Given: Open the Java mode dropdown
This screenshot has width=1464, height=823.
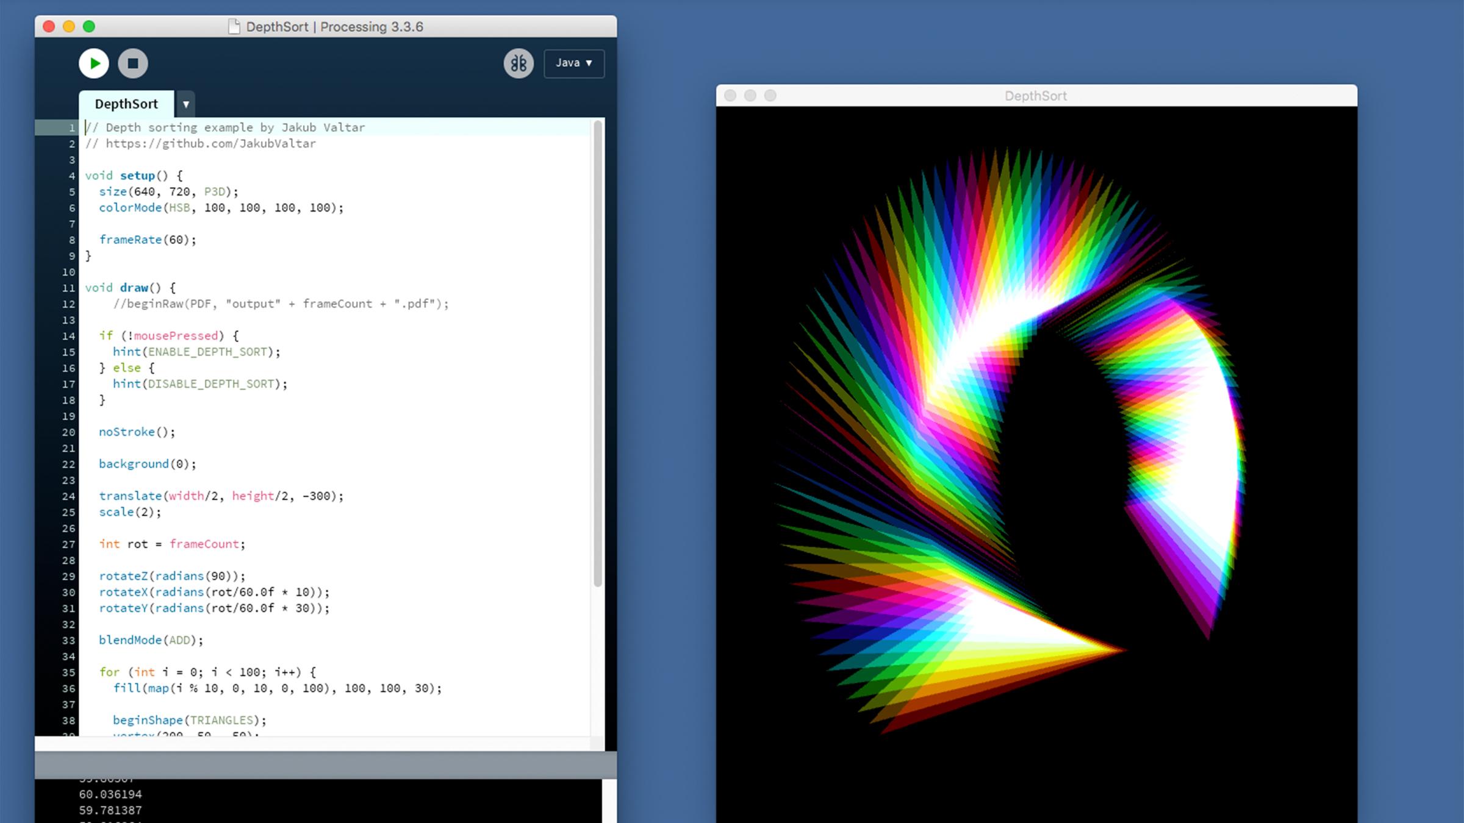Looking at the screenshot, I should (574, 63).
